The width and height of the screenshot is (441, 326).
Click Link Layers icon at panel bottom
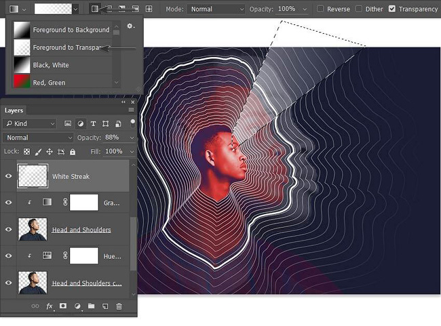tap(35, 306)
